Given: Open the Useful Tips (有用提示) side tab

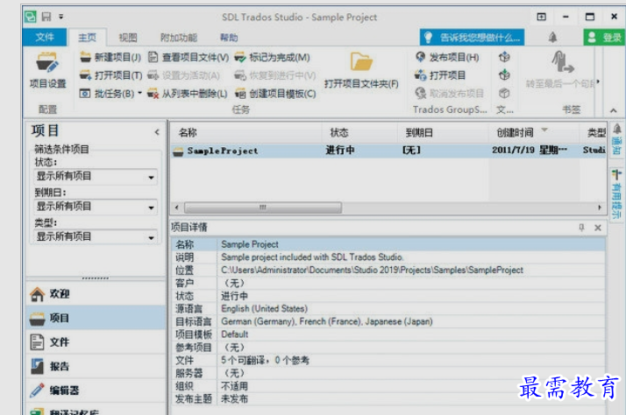Looking at the screenshot, I should click(617, 194).
